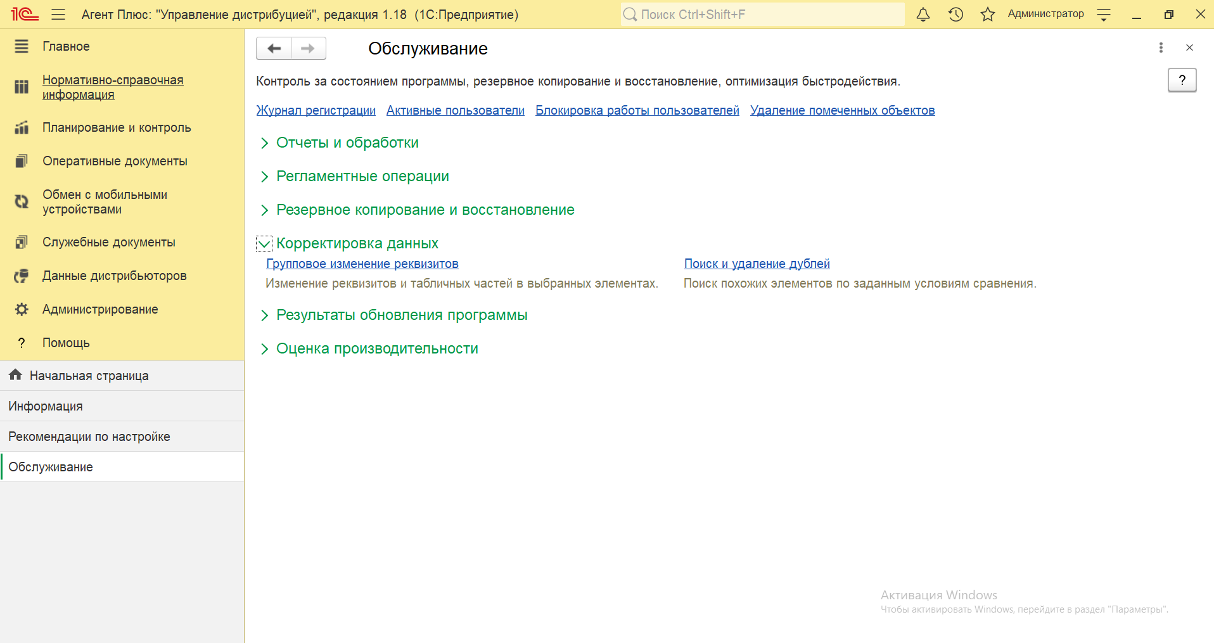This screenshot has height=643, width=1214.
Task: Open Помощь section
Action: (66, 343)
